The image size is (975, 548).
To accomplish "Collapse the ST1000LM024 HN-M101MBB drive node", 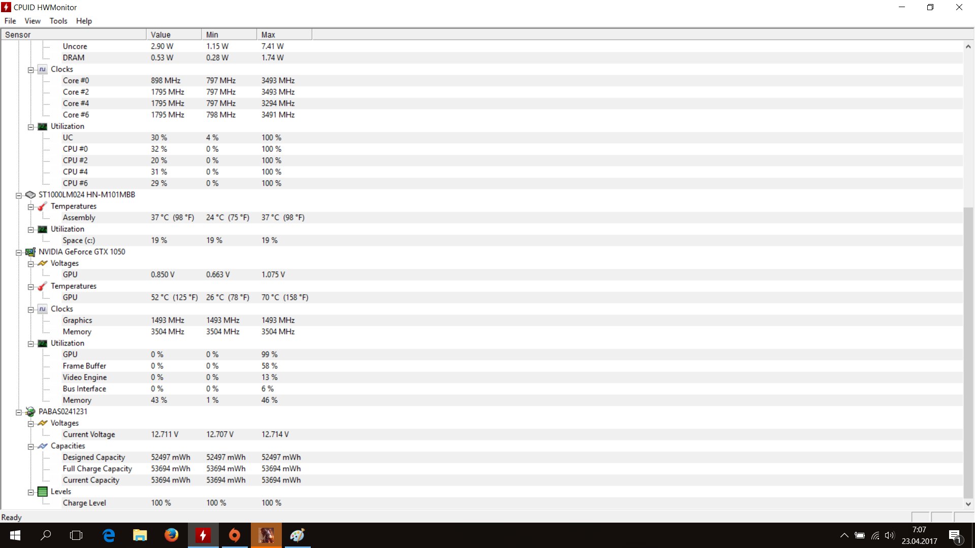I will click(x=19, y=195).
